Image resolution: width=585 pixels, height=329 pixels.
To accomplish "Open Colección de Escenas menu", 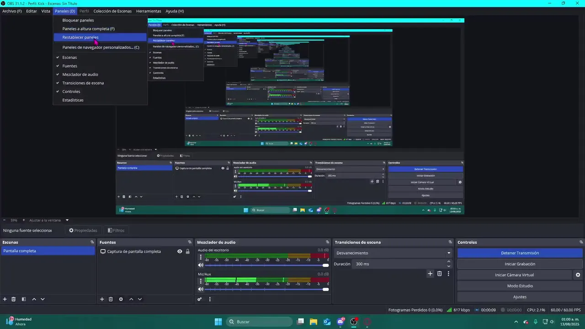I will tap(112, 11).
